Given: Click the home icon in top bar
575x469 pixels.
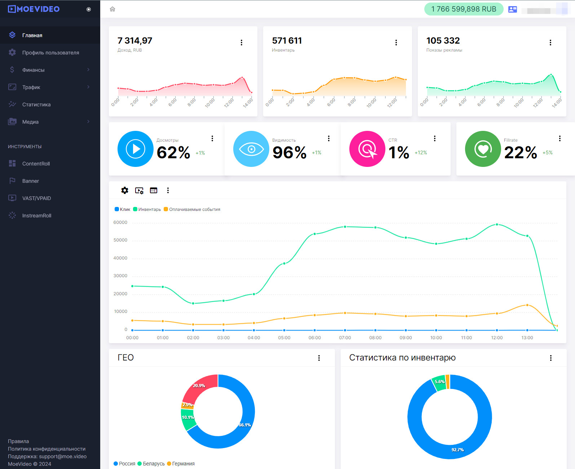Looking at the screenshot, I should coord(112,9).
